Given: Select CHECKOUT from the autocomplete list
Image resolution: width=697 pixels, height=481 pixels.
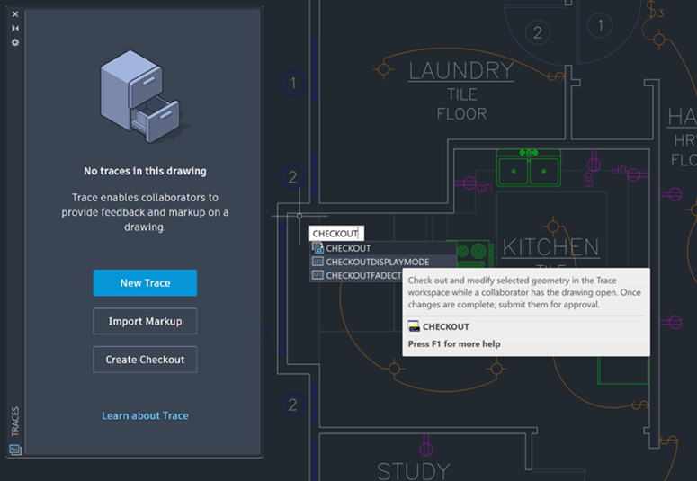Looking at the screenshot, I should [x=383, y=248].
